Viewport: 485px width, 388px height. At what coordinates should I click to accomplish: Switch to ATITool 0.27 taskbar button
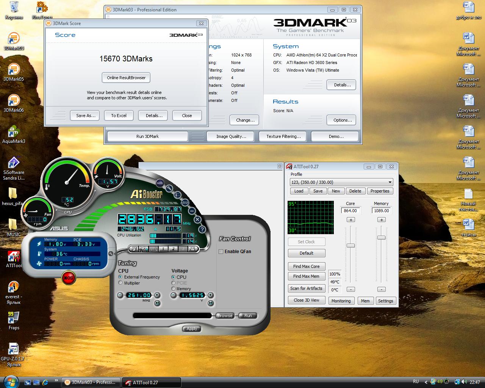pyautogui.click(x=151, y=382)
